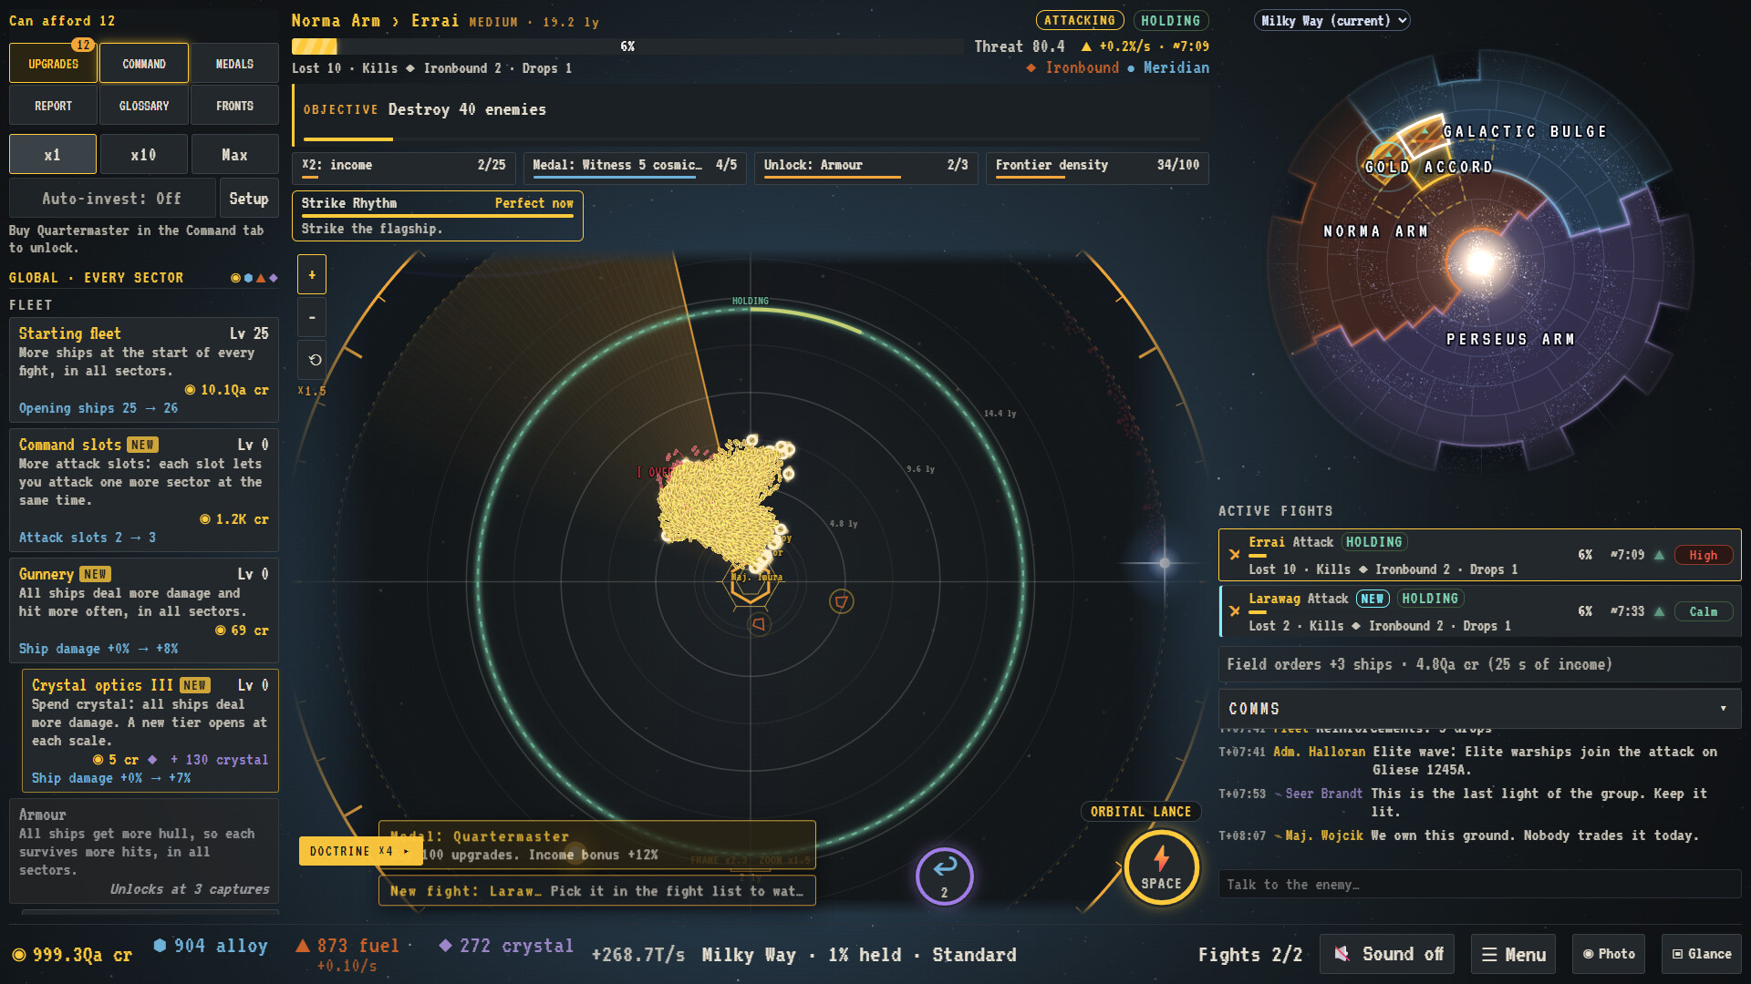The width and height of the screenshot is (1751, 984).
Task: Fire the Orbital Lance SPACE button
Action: [1161, 866]
